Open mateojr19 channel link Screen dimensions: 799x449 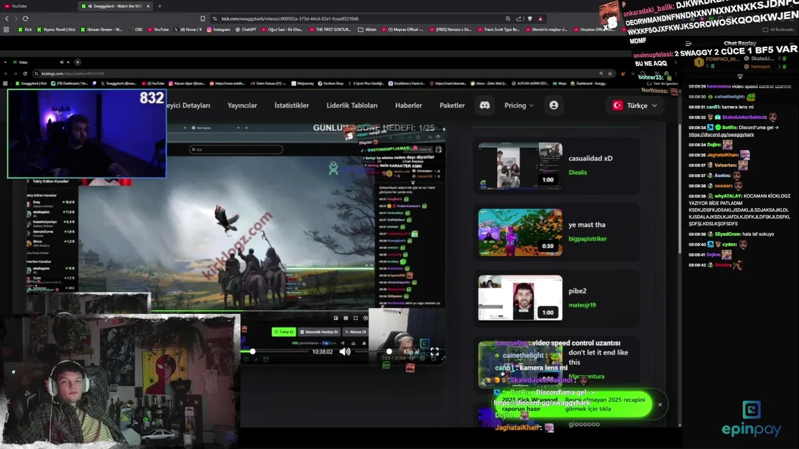point(582,305)
